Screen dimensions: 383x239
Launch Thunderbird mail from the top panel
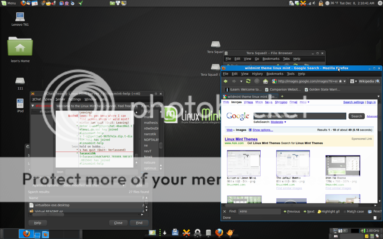(28, 3)
